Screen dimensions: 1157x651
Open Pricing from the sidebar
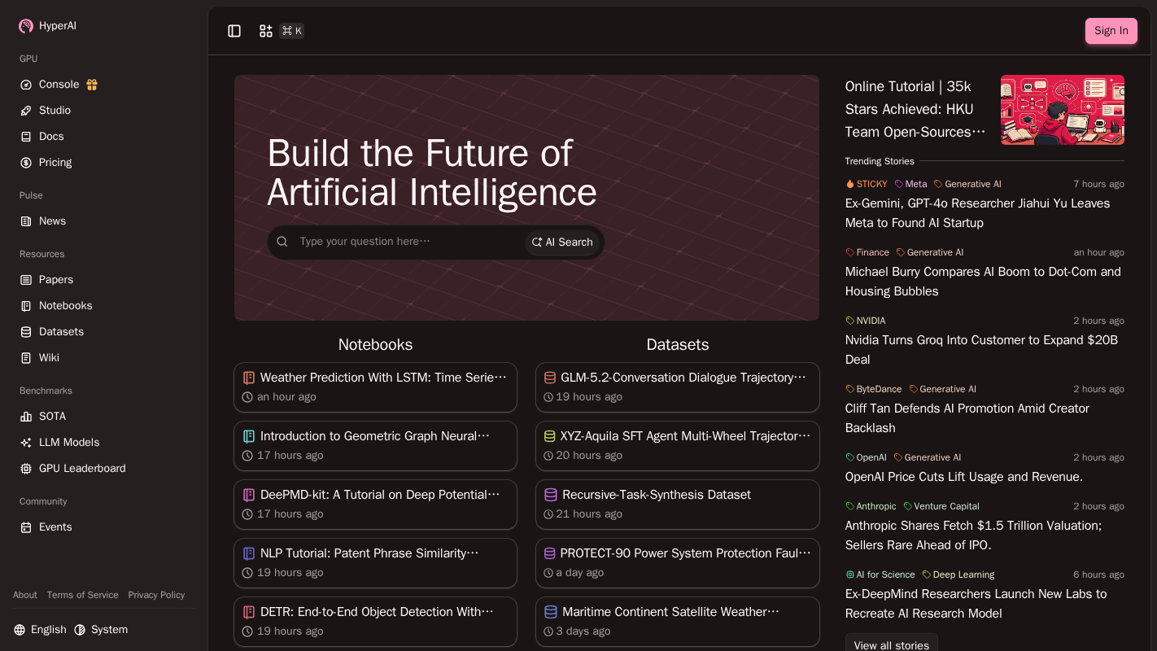[x=55, y=163]
